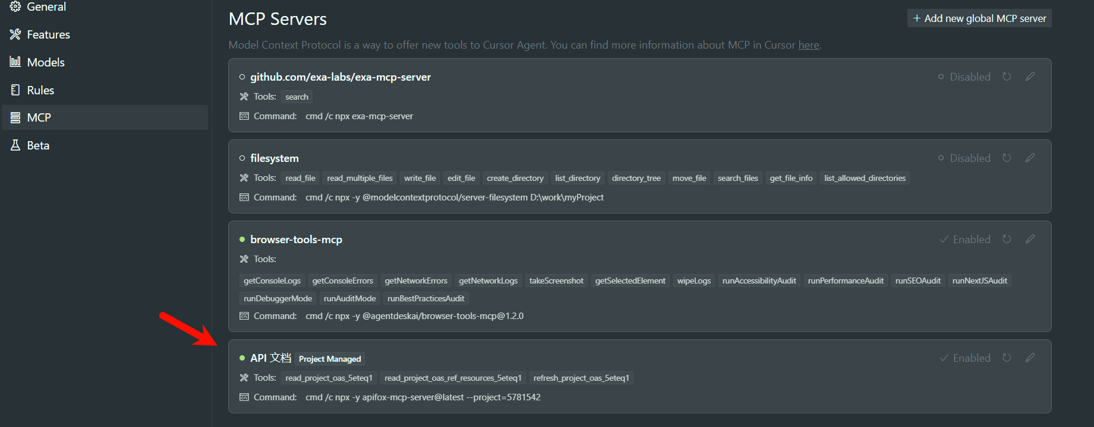The height and width of the screenshot is (427, 1094).
Task: Toggle Enabled status on browser-tools-mcp
Action: pos(965,239)
